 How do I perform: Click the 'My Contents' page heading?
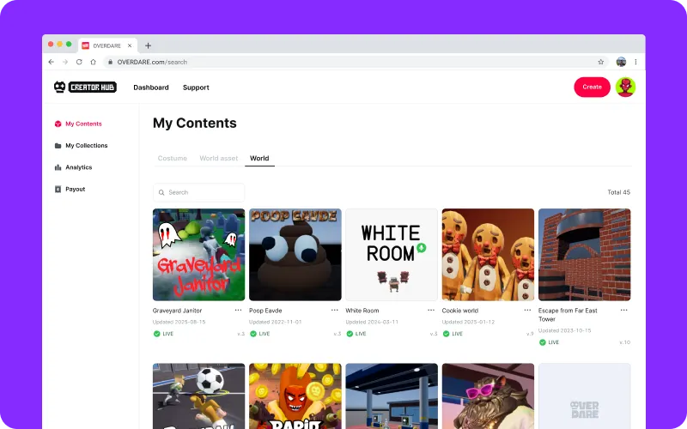195,123
